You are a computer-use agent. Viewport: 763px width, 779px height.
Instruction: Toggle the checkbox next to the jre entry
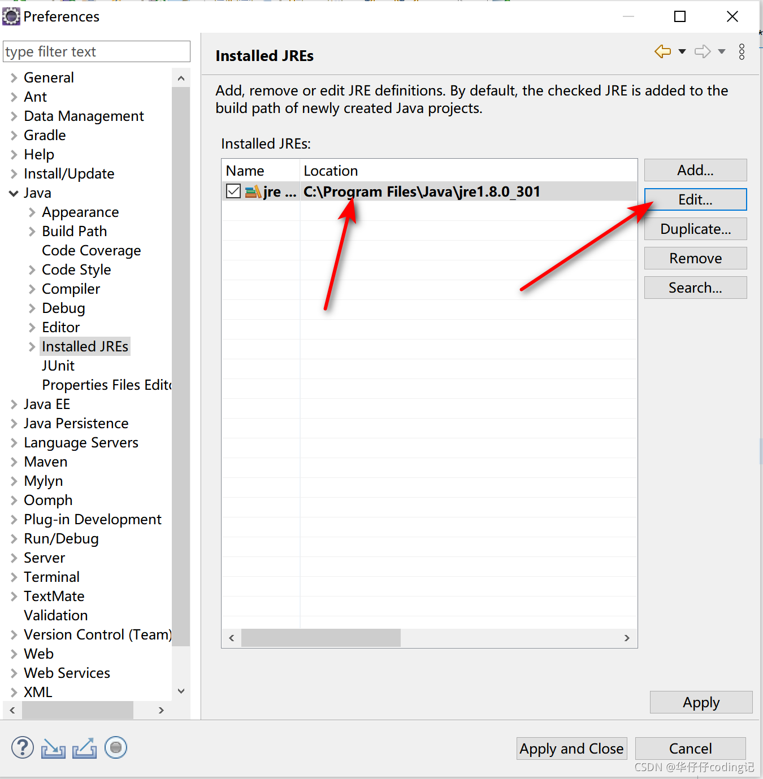point(233,191)
